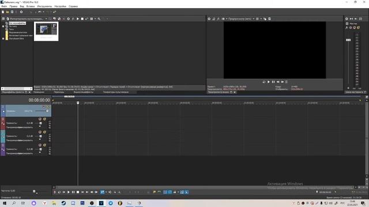Click the search magnifier in Project Media
The width and height of the screenshot is (369, 207).
tap(99, 19)
